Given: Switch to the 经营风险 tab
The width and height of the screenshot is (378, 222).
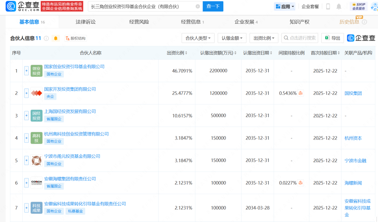Looking at the screenshot, I should [139, 22].
